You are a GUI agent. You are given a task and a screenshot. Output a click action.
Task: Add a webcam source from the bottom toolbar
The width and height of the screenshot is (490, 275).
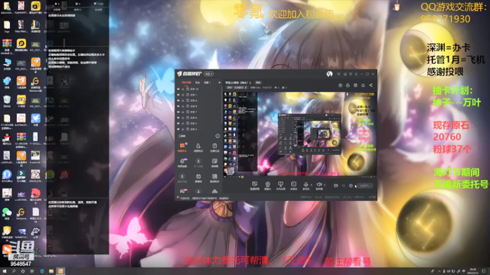point(268,186)
